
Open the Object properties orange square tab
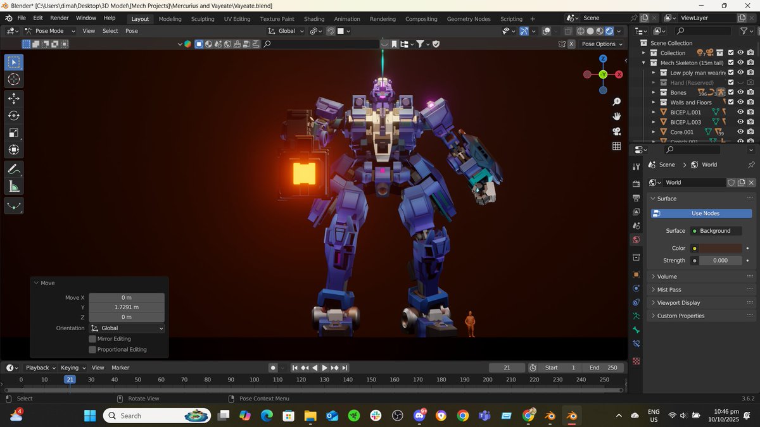pos(636,275)
